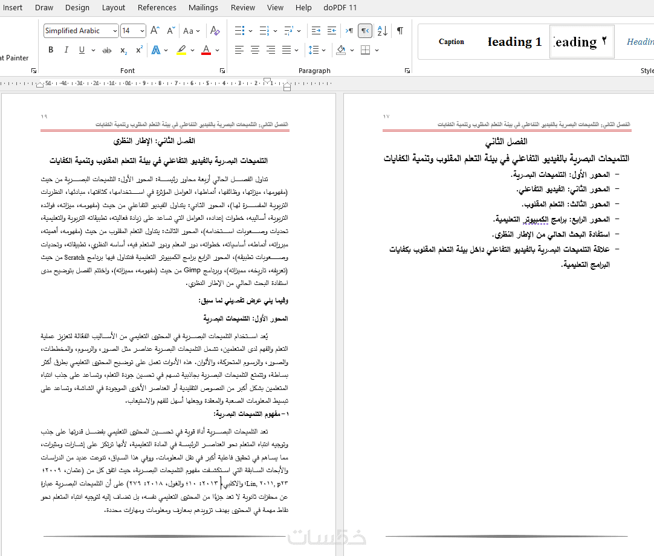Open the font name dropdown
This screenshot has height=556, width=654.
point(115,31)
